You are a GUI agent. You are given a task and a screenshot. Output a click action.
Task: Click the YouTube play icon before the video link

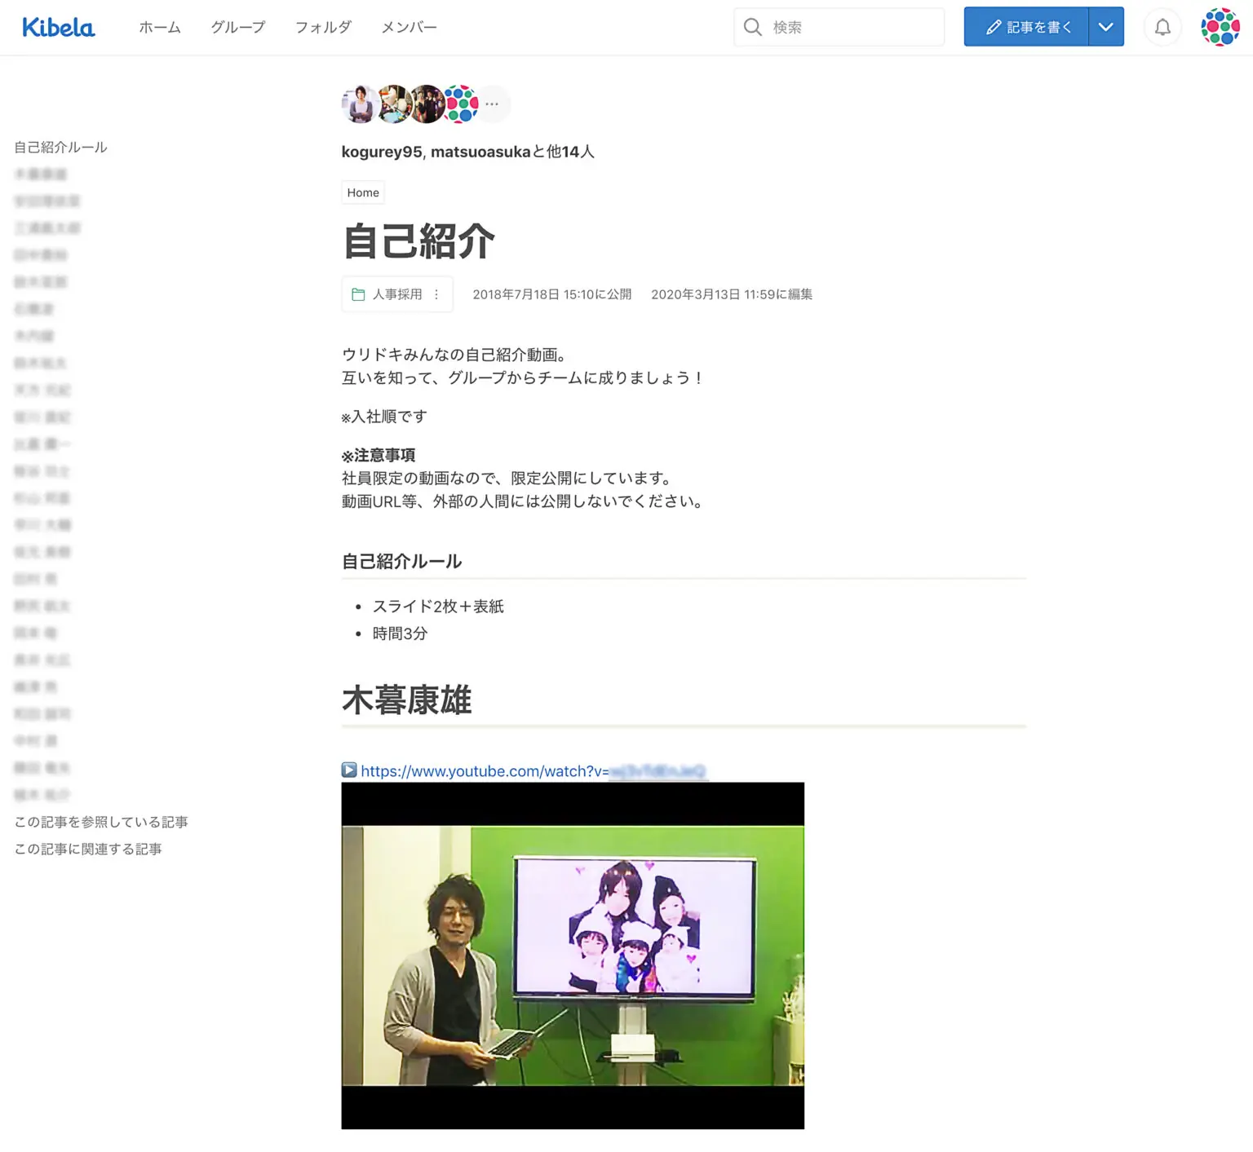pyautogui.click(x=348, y=770)
